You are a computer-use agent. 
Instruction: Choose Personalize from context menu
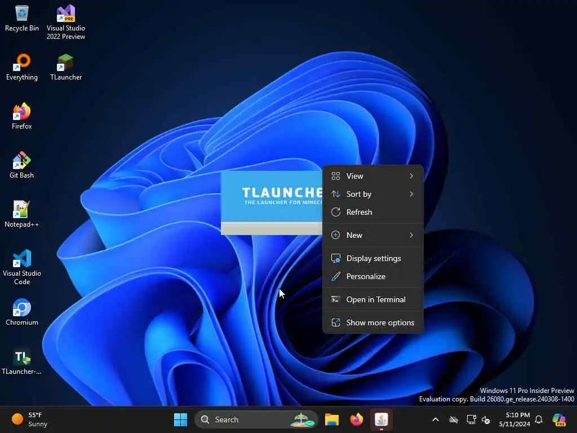(373, 276)
